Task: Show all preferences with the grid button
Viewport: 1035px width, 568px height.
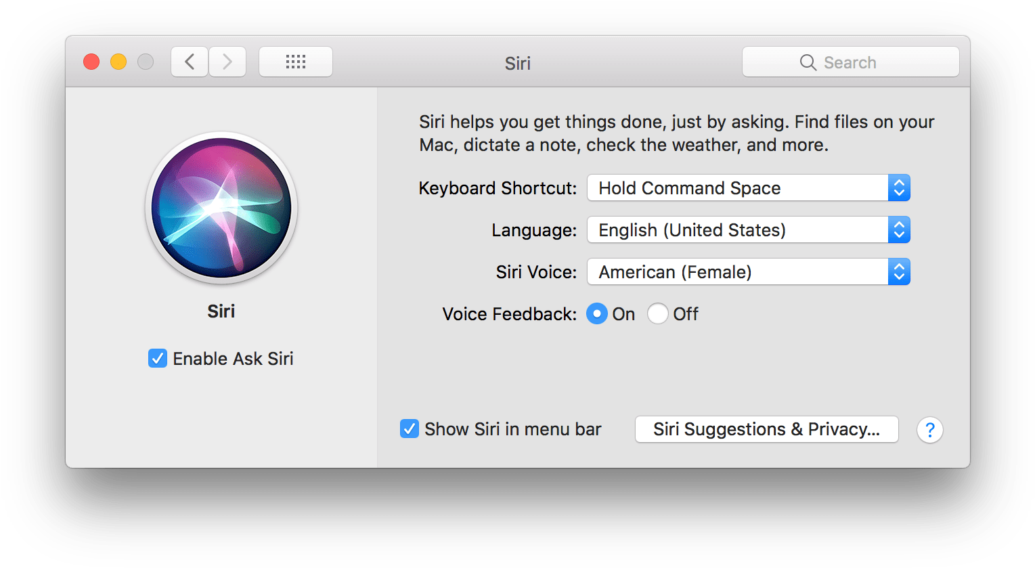Action: click(296, 62)
